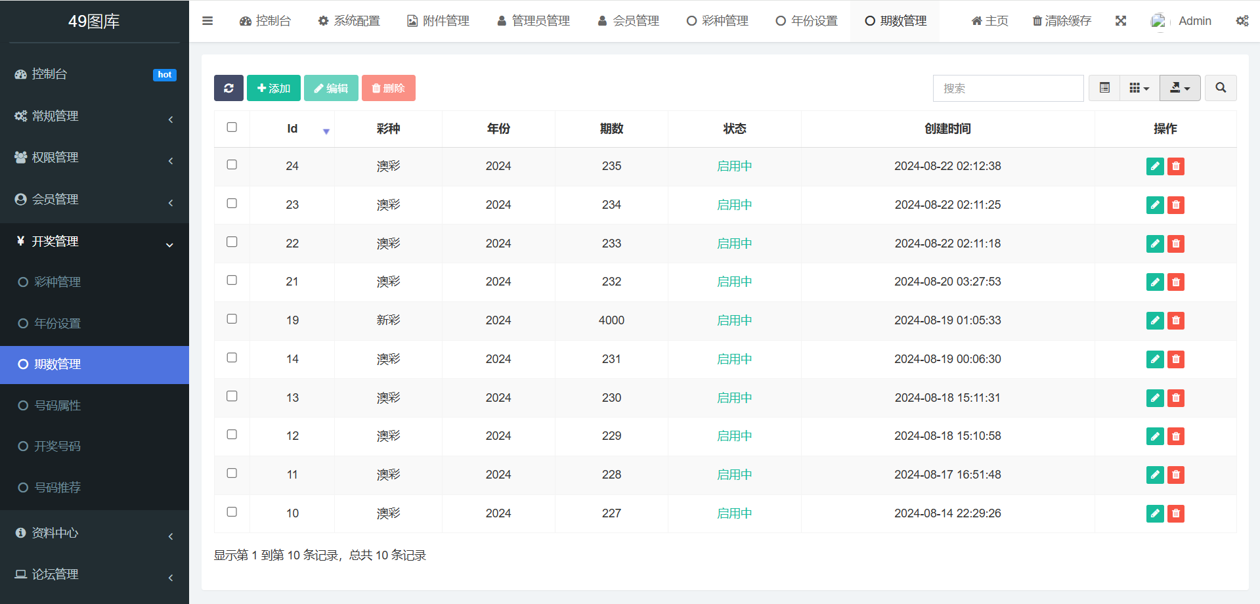
Task: Click edit pencil icon for period 235
Action: pos(1154,166)
